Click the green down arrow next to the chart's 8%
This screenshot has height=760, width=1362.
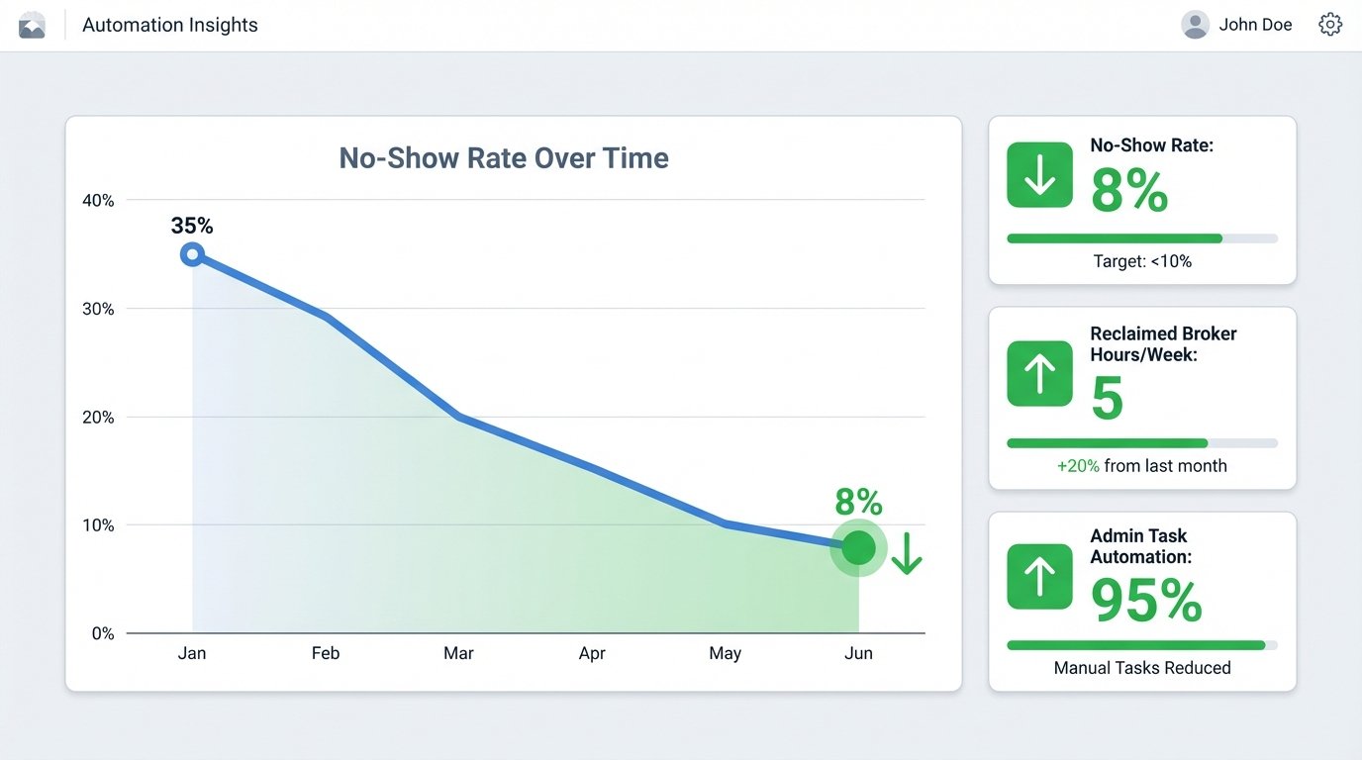[906, 554]
